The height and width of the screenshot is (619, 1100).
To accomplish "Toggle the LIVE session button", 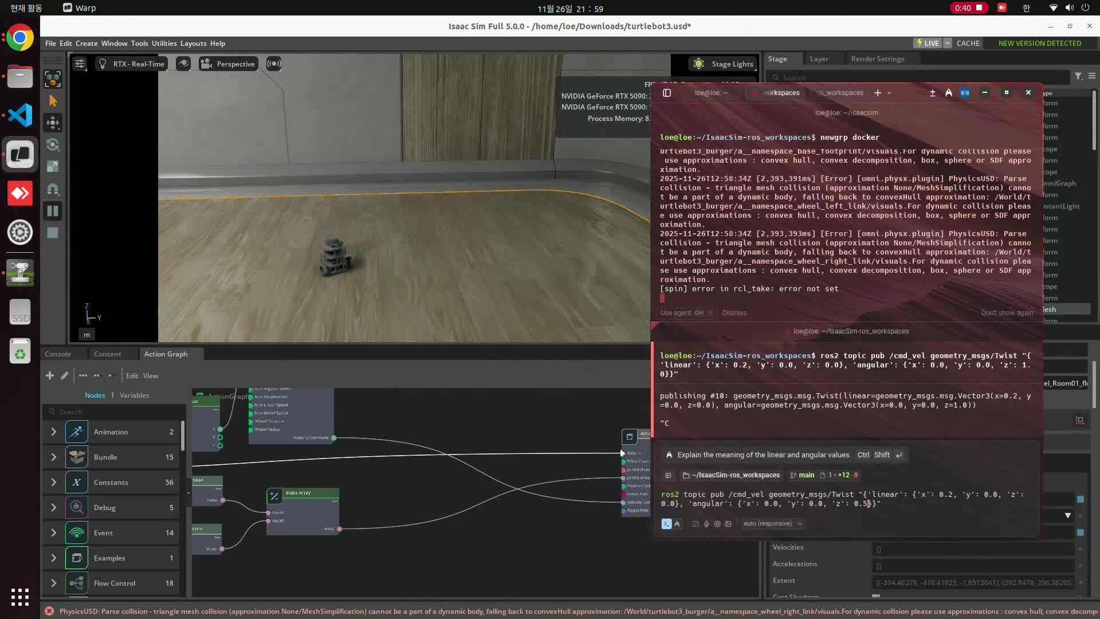I will (x=928, y=43).
